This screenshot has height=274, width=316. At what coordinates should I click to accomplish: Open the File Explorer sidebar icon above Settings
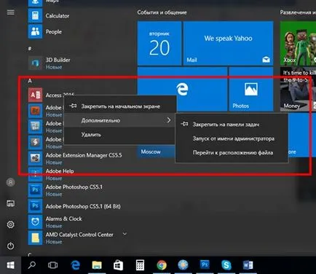(x=10, y=203)
